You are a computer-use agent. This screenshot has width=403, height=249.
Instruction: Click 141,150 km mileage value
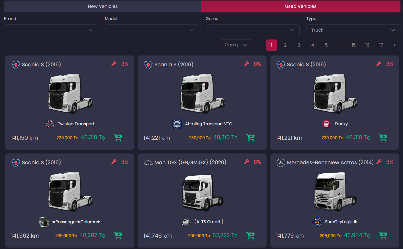[x=24, y=138]
